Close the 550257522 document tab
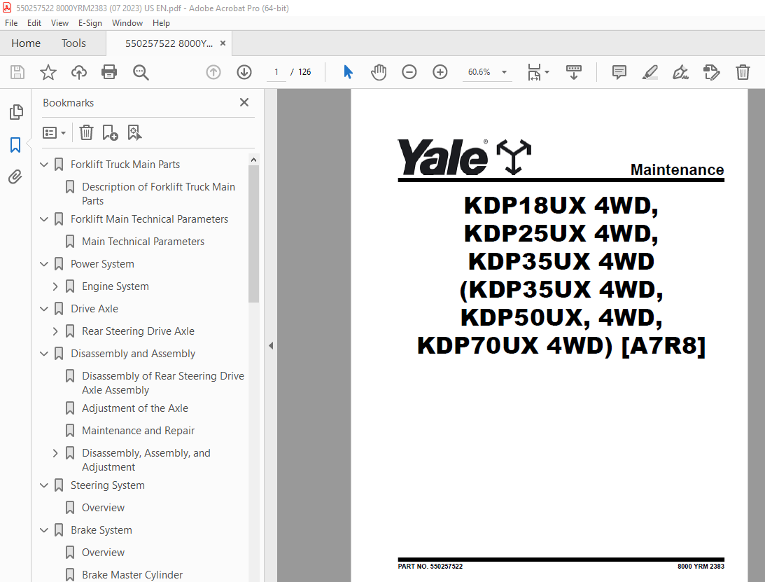Image resolution: width=765 pixels, height=582 pixels. tap(223, 43)
